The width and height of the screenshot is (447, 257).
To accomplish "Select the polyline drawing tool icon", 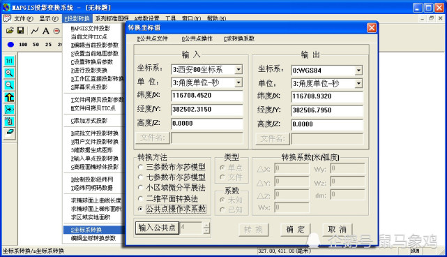I will [x=35, y=31].
